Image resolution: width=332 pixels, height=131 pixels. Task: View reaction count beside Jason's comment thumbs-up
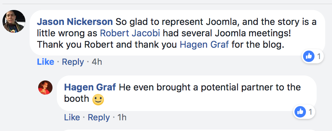pyautogui.click(x=319, y=56)
